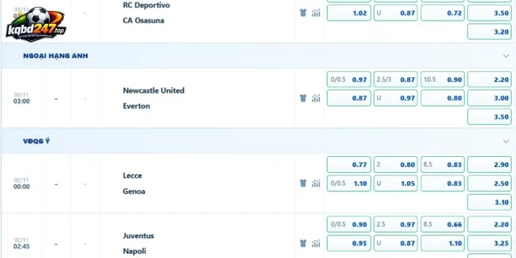Image resolution: width=516 pixels, height=258 pixels.
Task: Open jersey icon for Lecce vs Genoa
Action: pyautogui.click(x=303, y=183)
